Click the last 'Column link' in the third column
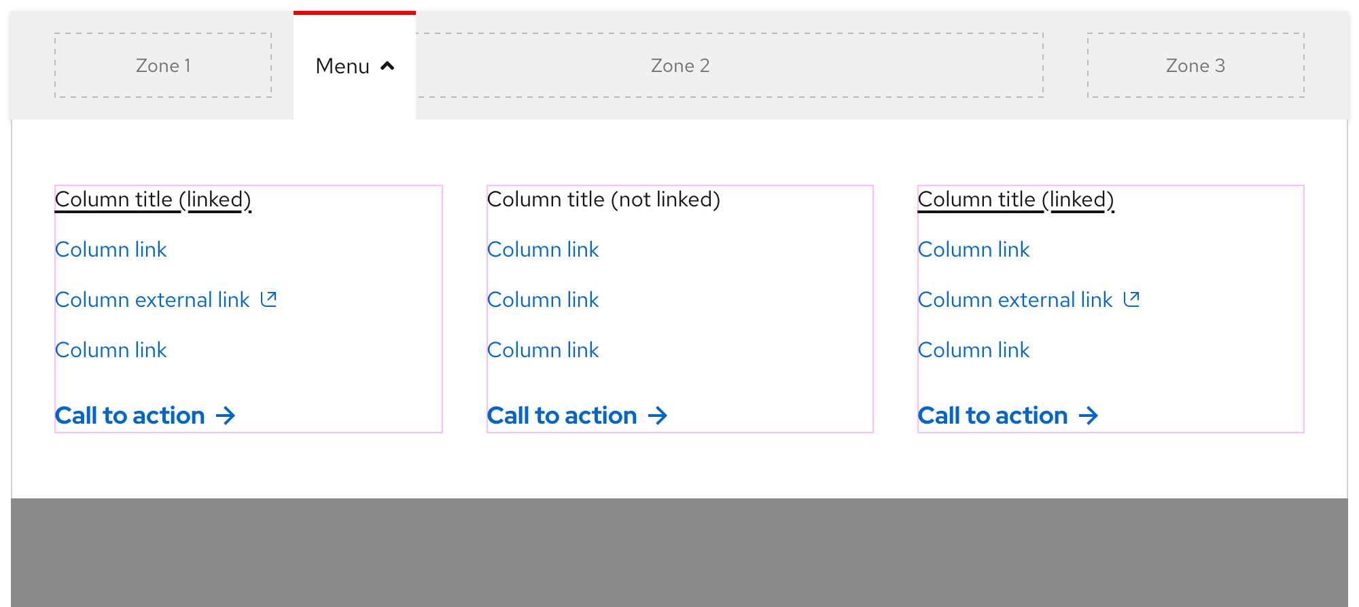 point(974,350)
